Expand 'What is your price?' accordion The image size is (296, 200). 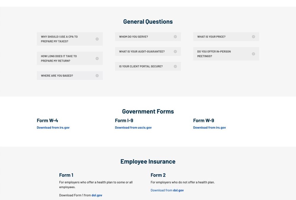(211, 37)
